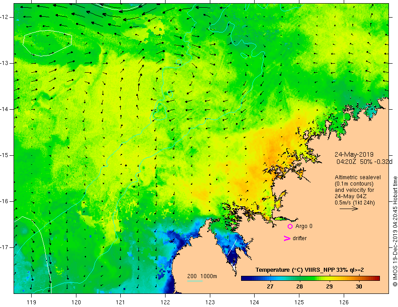This screenshot has width=398, height=307.
Task: Click the latitude axis label -12
Action: 5,17
